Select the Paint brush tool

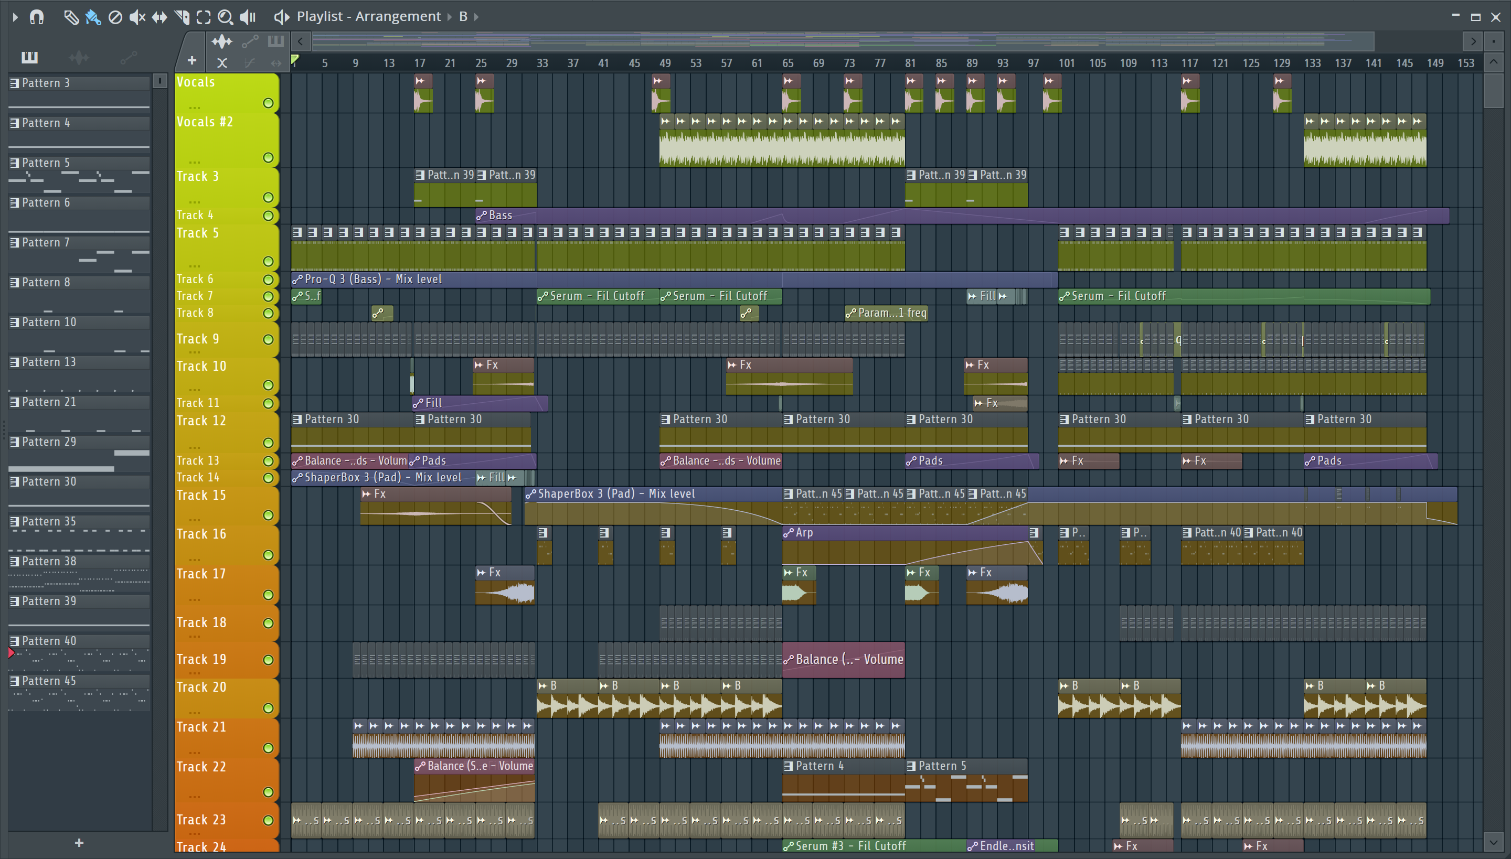tap(93, 17)
